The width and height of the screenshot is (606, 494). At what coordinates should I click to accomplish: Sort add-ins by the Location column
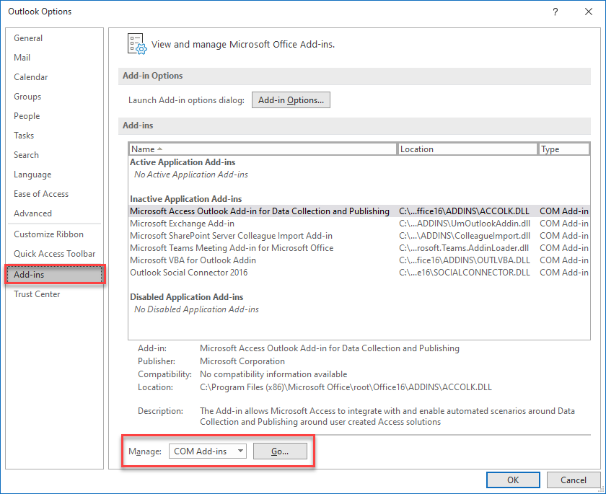[467, 149]
